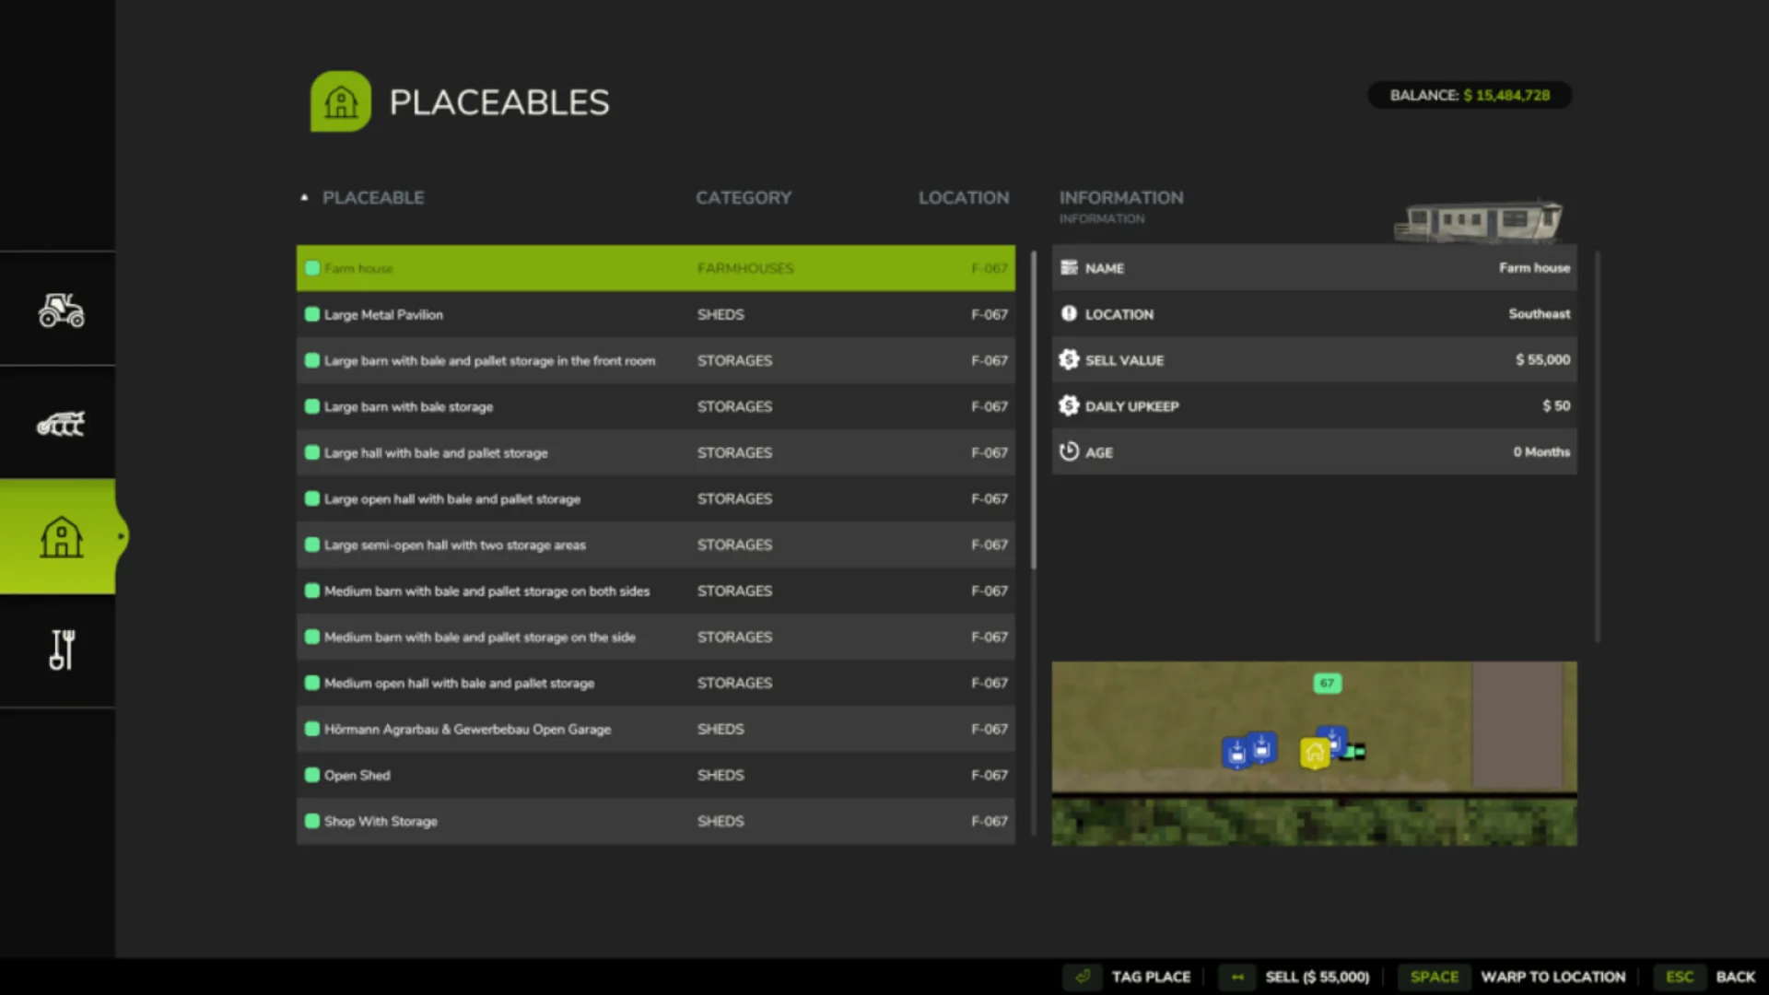Click the sort arrow above the PLACEABLE column
This screenshot has width=1769, height=995.
(304, 196)
